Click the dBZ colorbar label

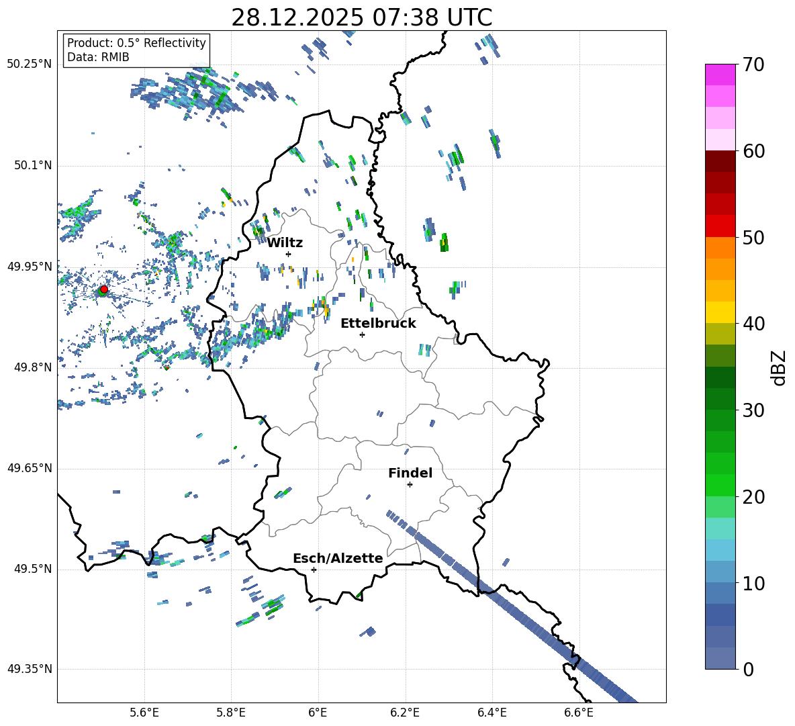click(780, 367)
